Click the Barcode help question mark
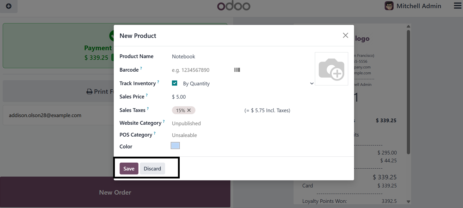 141,68
